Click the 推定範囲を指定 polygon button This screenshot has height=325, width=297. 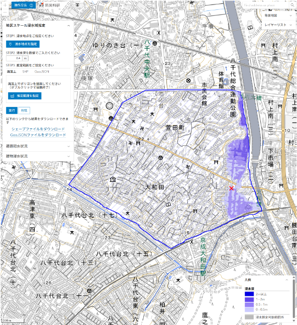[x=25, y=96]
